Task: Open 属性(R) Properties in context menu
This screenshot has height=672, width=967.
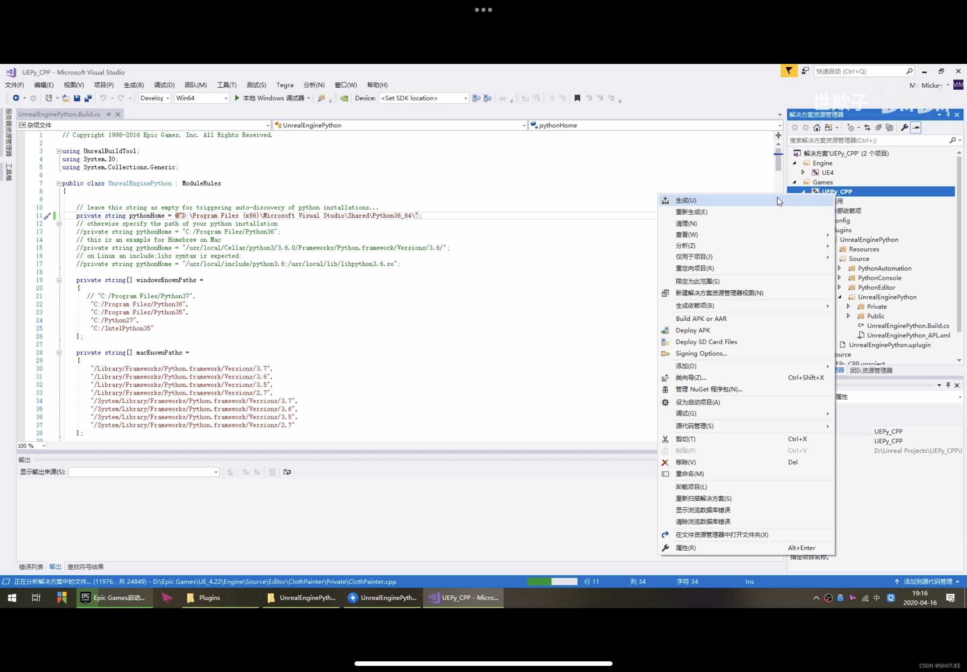Action: [747, 548]
